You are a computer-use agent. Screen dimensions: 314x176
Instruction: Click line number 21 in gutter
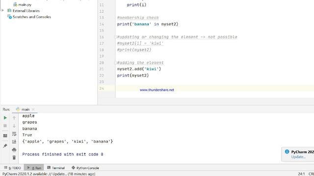click(x=102, y=69)
